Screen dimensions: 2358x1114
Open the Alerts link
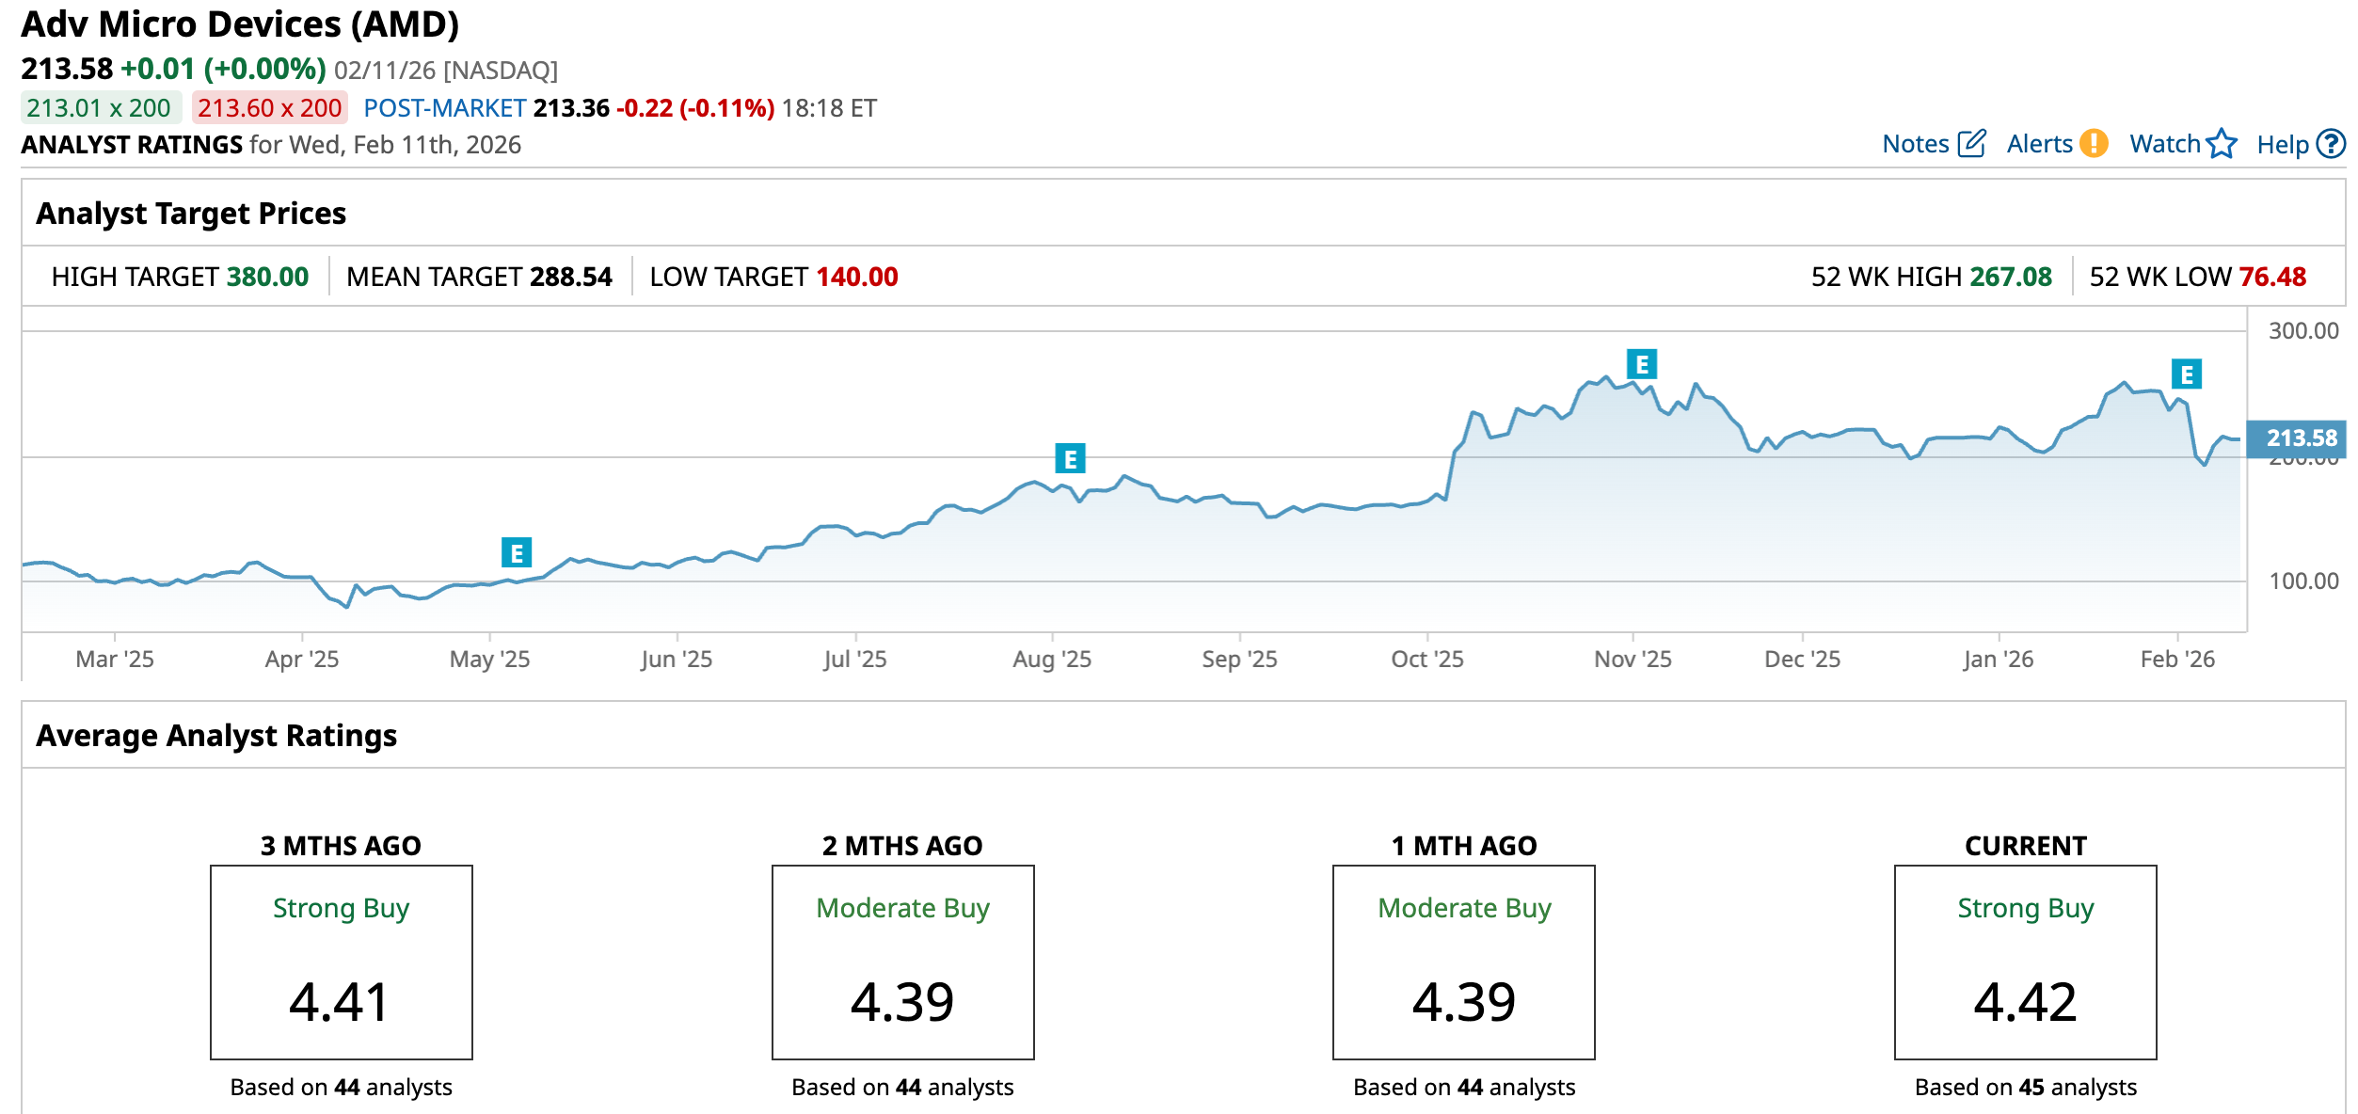pos(2039,144)
